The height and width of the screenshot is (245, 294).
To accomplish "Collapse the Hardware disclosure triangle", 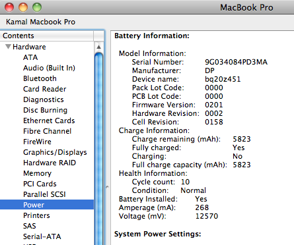I will coord(9,47).
